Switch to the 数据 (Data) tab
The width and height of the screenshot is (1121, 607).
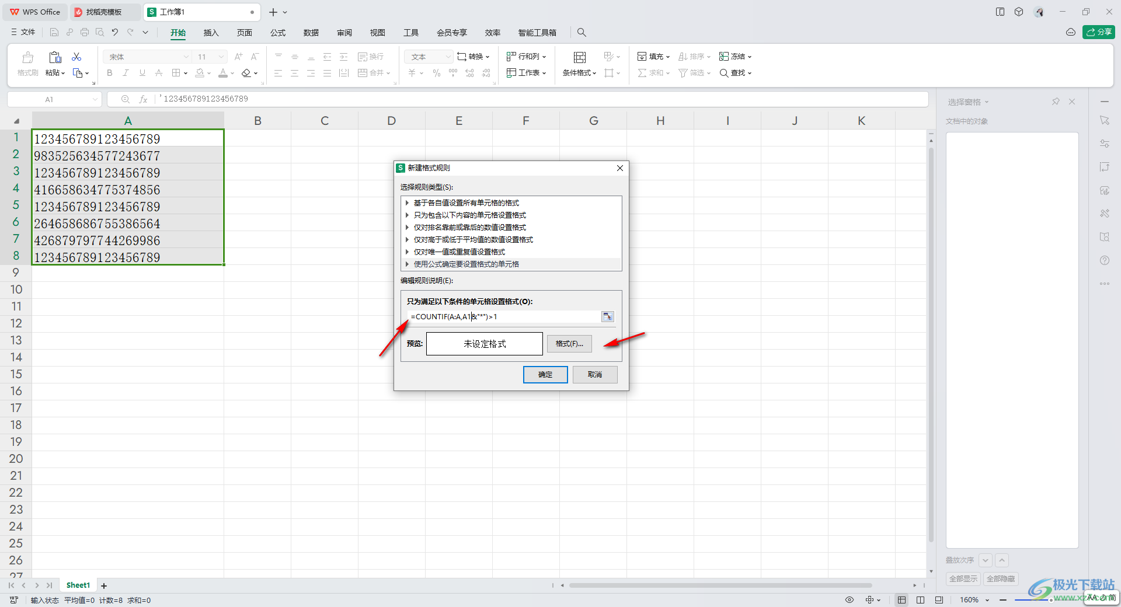click(x=311, y=33)
